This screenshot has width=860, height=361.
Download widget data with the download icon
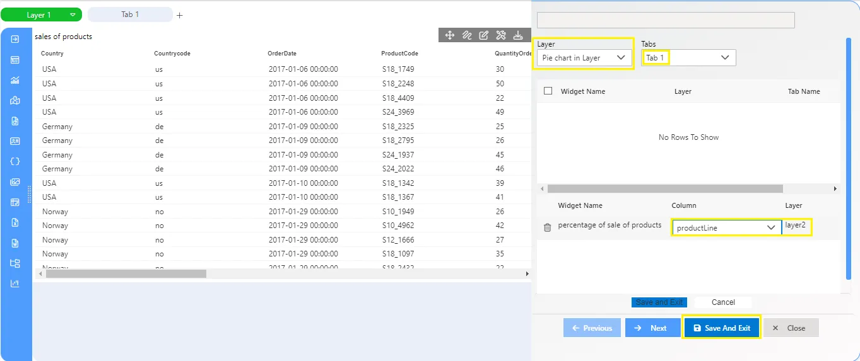click(x=518, y=35)
